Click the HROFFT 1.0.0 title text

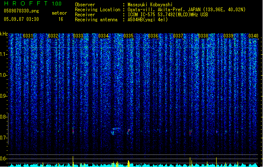coord(33,3)
